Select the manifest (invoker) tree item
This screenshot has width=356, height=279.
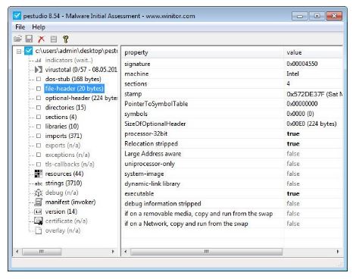click(x=70, y=202)
